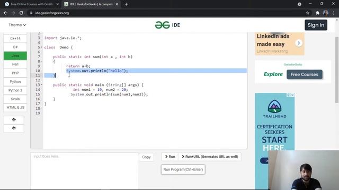
Task: Click the LinkedIn ad arrow button
Action: pyautogui.click(x=299, y=43)
